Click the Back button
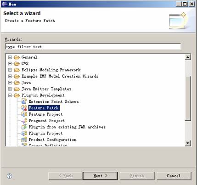Image resolution: width=197 pixels, height=185 pixels. (x=66, y=176)
